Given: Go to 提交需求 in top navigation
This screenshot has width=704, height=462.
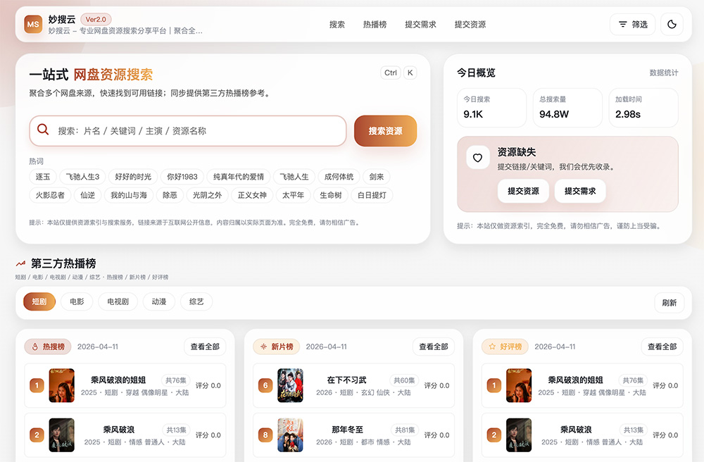Looking at the screenshot, I should [x=420, y=25].
